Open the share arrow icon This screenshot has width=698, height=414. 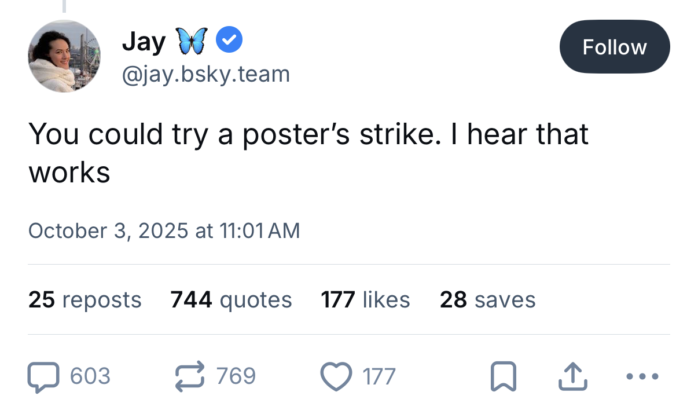573,376
